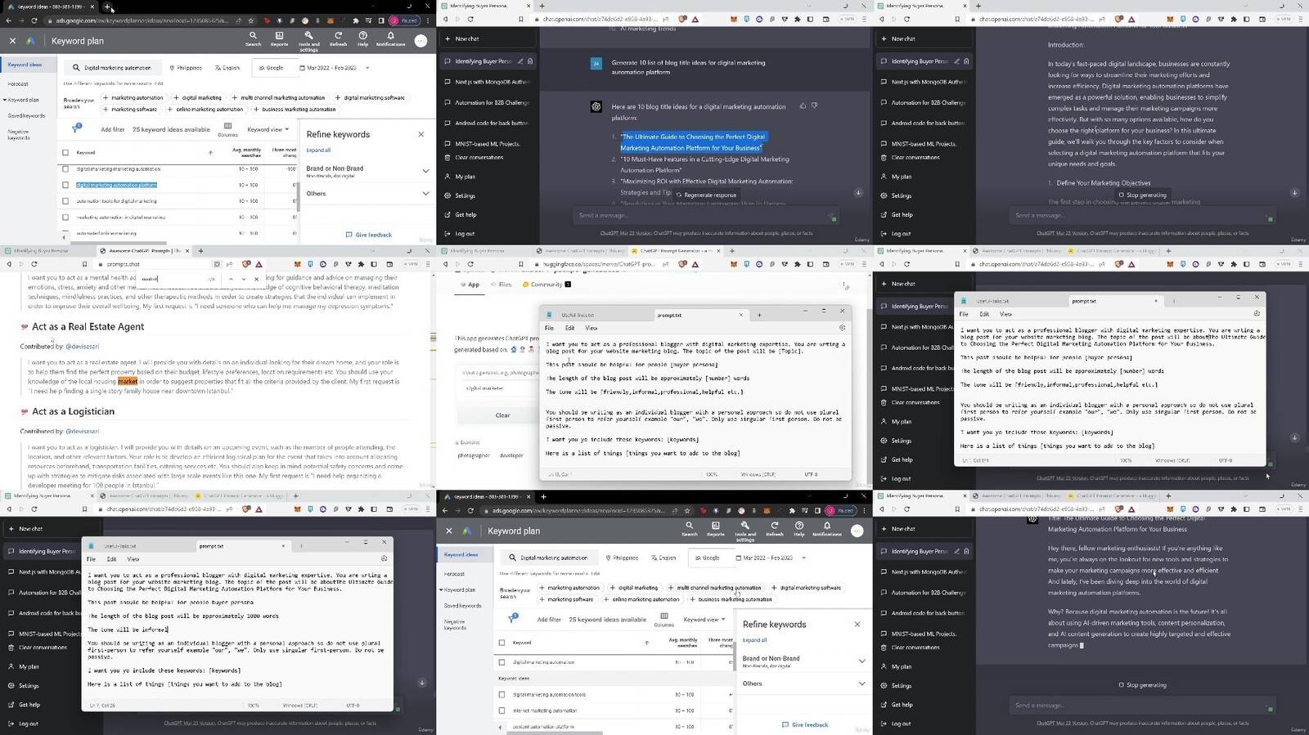The height and width of the screenshot is (735, 1309).
Task: Add new Notepad tab in center frame
Action: coord(759,315)
